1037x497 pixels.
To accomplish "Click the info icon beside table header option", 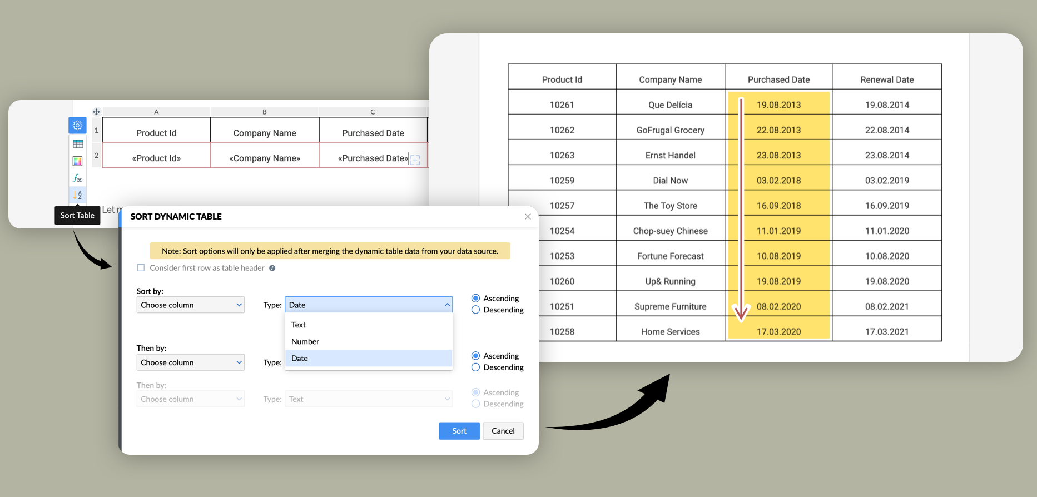I will (x=272, y=268).
